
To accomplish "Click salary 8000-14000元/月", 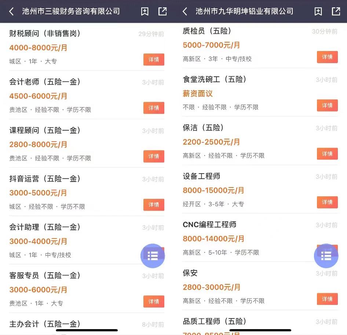I will click(x=213, y=239).
